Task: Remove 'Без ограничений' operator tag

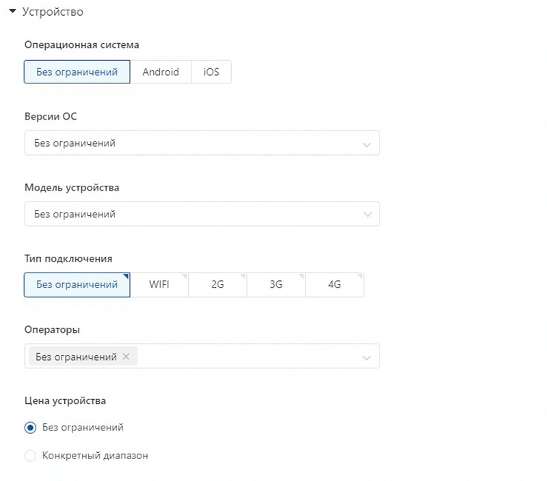Action: (x=126, y=357)
